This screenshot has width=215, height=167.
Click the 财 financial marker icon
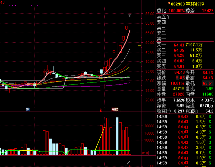click(x=28, y=110)
